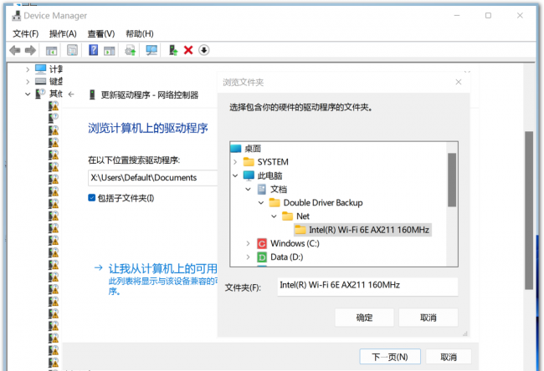This screenshot has width=544, height=371.
Task: Click Cancel (取消) in update driver wizard
Action: click(x=449, y=357)
